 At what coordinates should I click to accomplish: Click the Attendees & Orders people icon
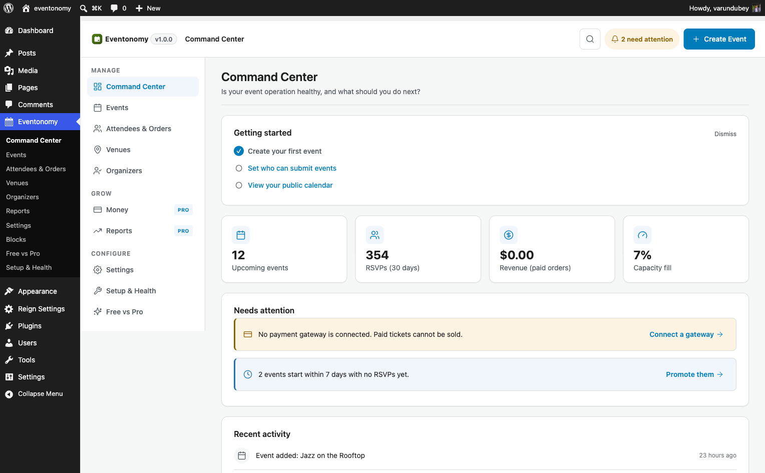(x=98, y=129)
